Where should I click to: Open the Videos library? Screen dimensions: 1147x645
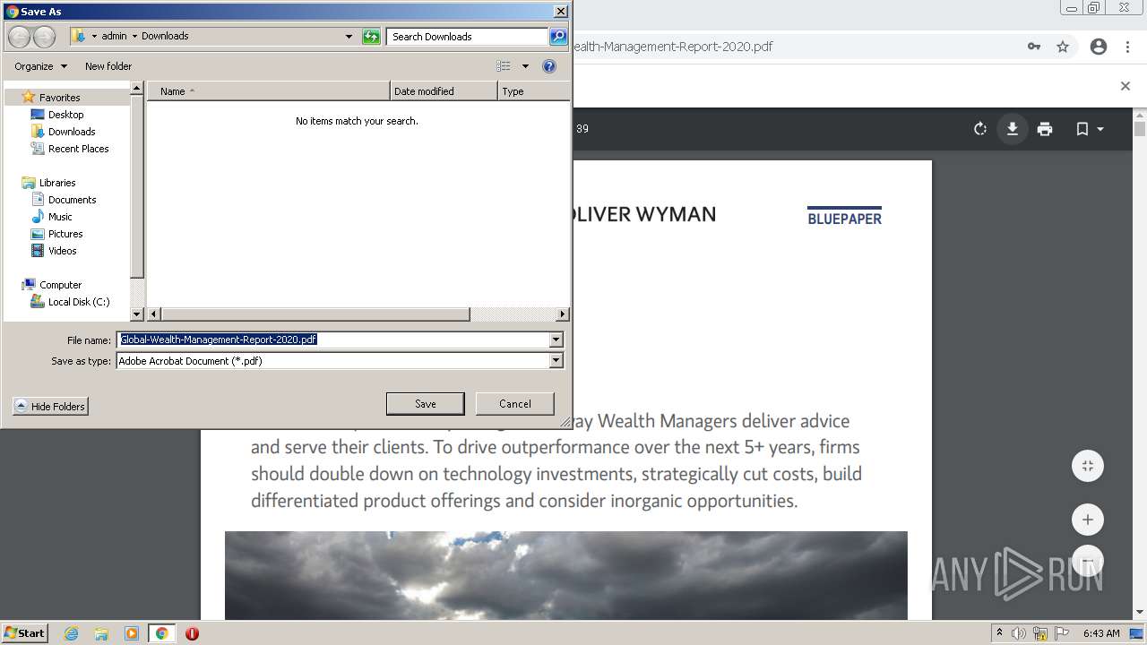click(63, 251)
